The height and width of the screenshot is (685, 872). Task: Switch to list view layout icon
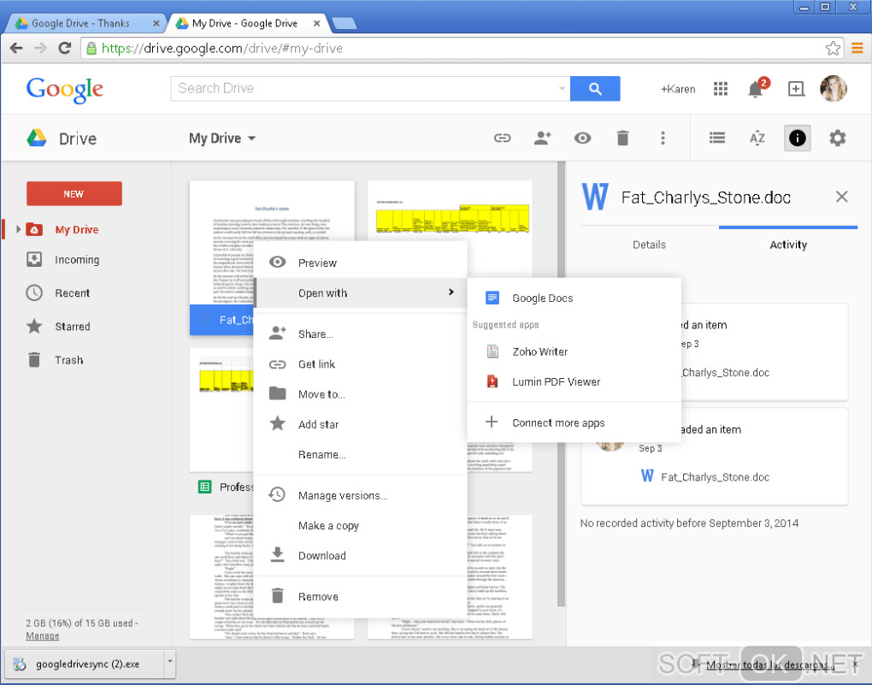click(717, 138)
